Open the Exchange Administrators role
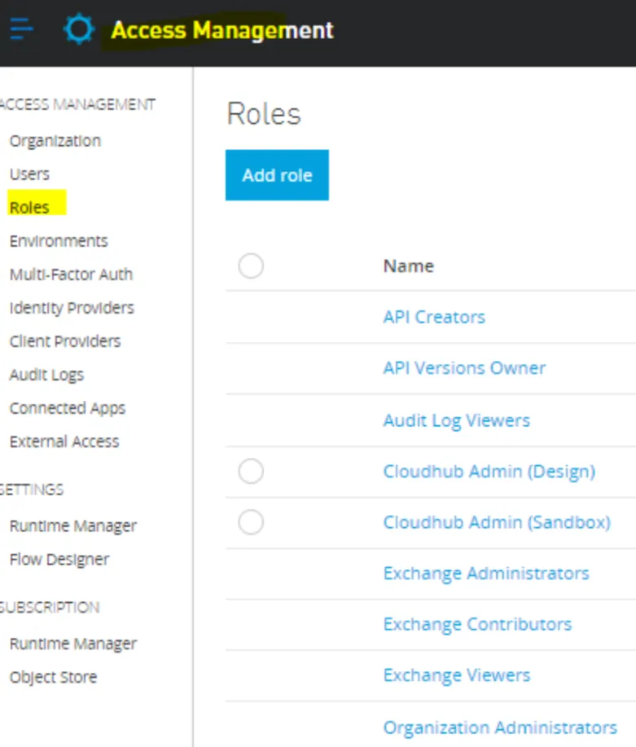Viewport: 636px width, 747px height. click(x=486, y=573)
